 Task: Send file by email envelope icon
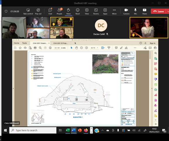[150, 48]
